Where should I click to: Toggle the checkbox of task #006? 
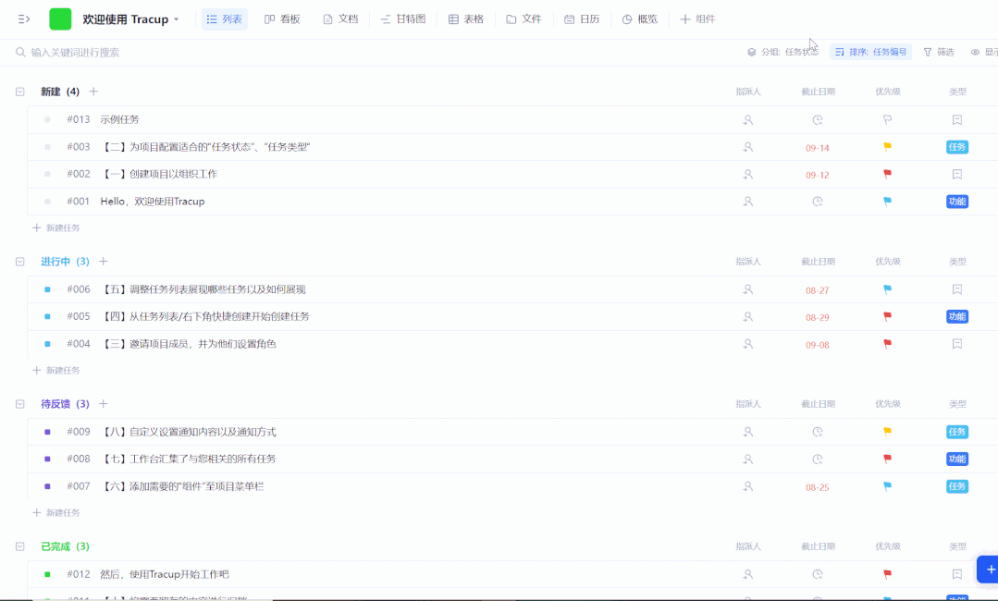coord(47,289)
